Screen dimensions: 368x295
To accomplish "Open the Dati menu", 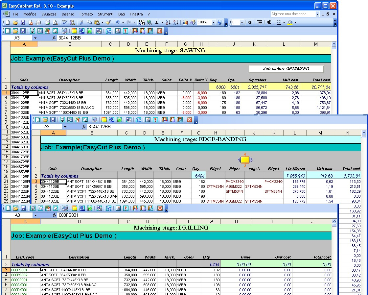I will click(x=122, y=14).
